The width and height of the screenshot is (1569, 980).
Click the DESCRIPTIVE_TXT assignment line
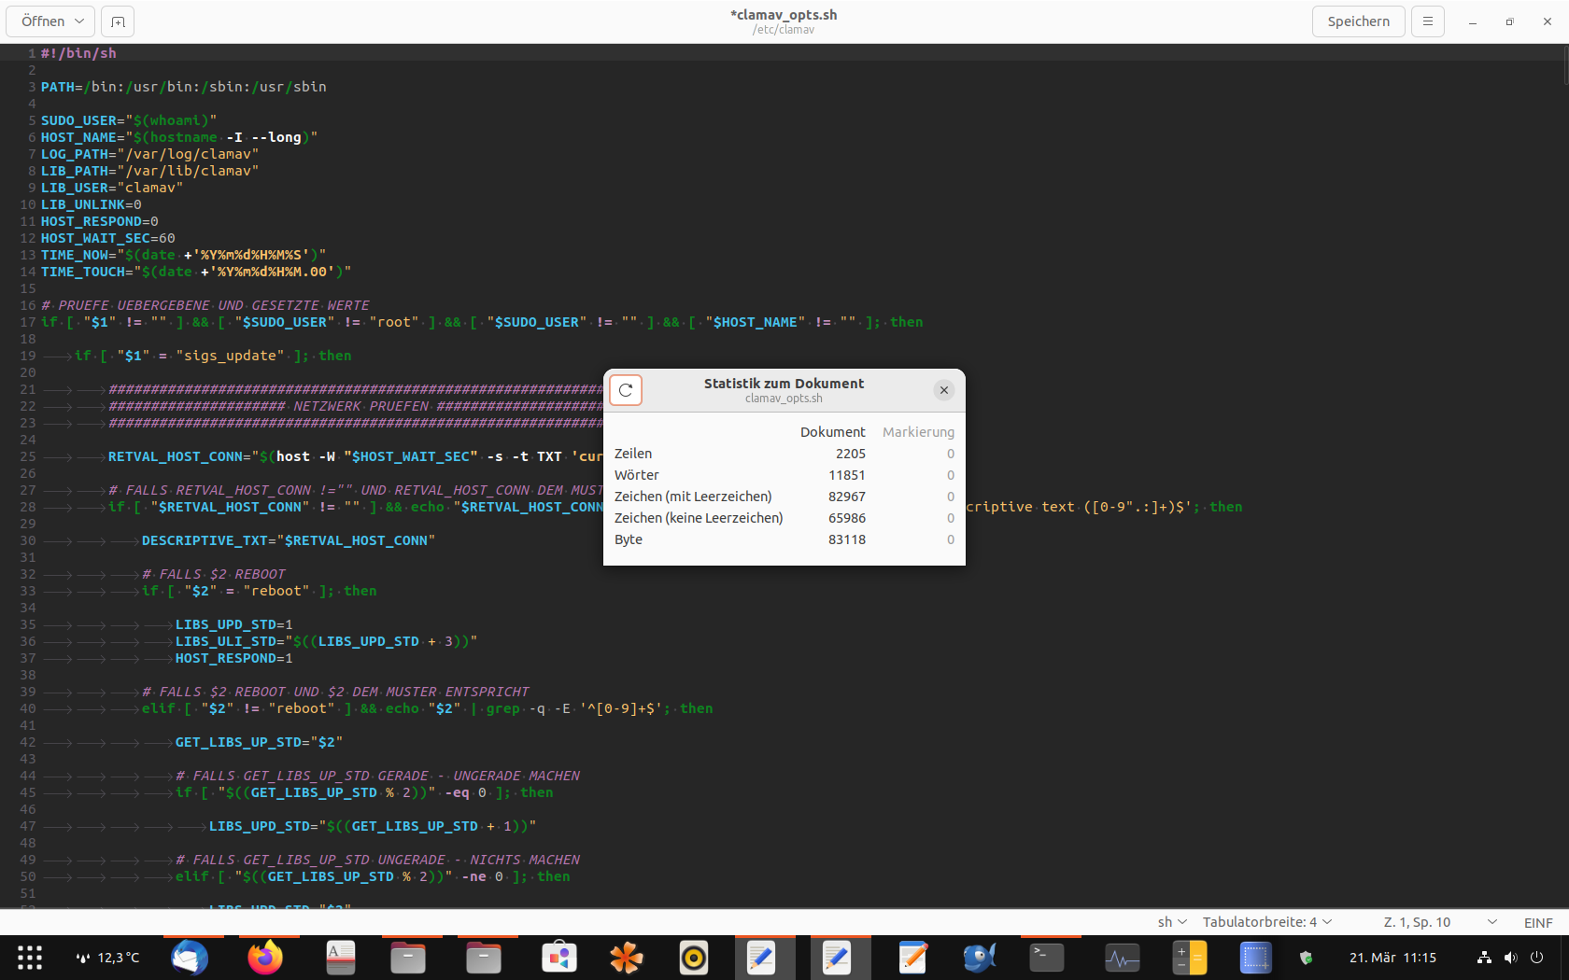[289, 540]
